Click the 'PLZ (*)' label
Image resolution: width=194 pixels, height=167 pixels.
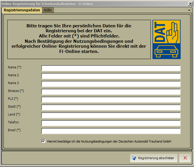13,99
